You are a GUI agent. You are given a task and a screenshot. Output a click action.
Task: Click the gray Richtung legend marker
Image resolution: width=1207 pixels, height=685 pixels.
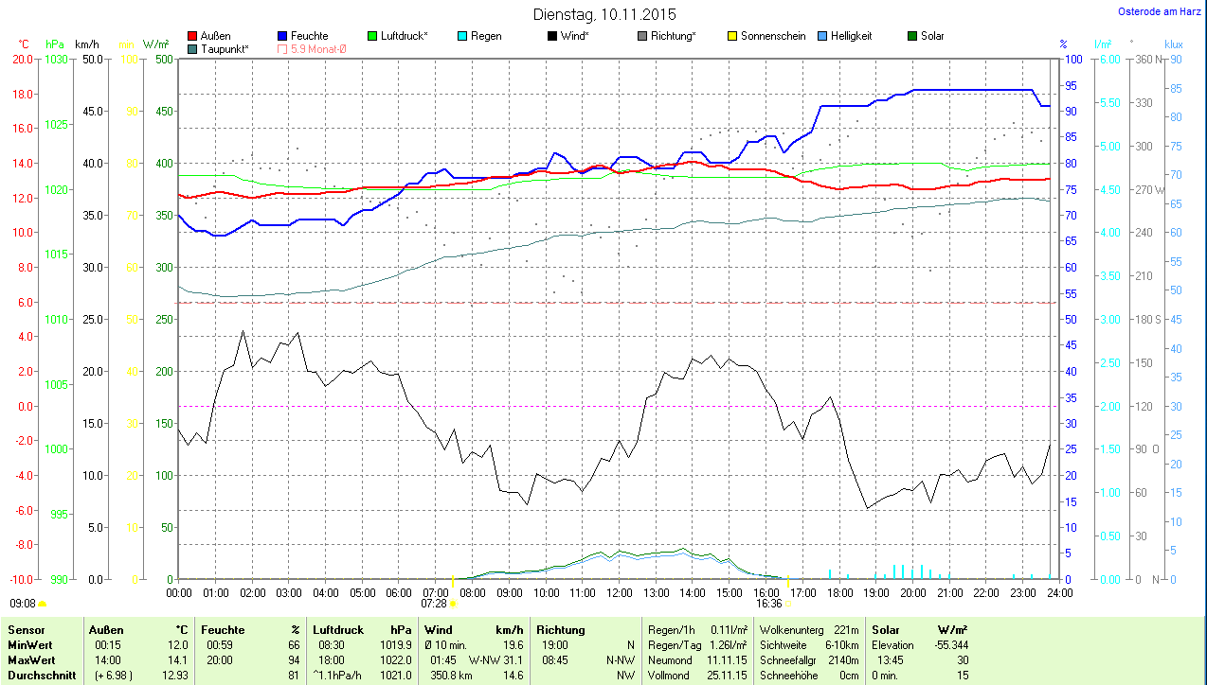click(642, 36)
